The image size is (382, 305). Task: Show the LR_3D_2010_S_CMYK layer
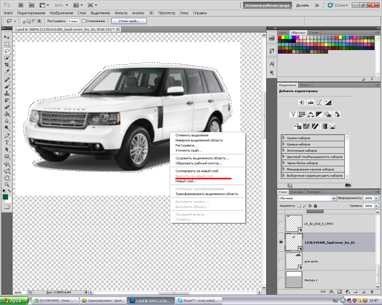281,223
